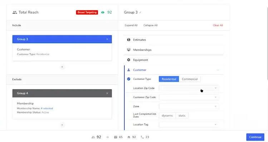Select Group 3 header bar

pyautogui.click(x=62, y=39)
